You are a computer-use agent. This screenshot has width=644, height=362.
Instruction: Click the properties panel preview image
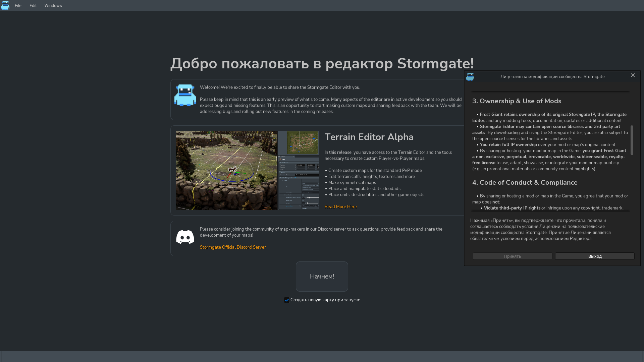tap(299, 183)
